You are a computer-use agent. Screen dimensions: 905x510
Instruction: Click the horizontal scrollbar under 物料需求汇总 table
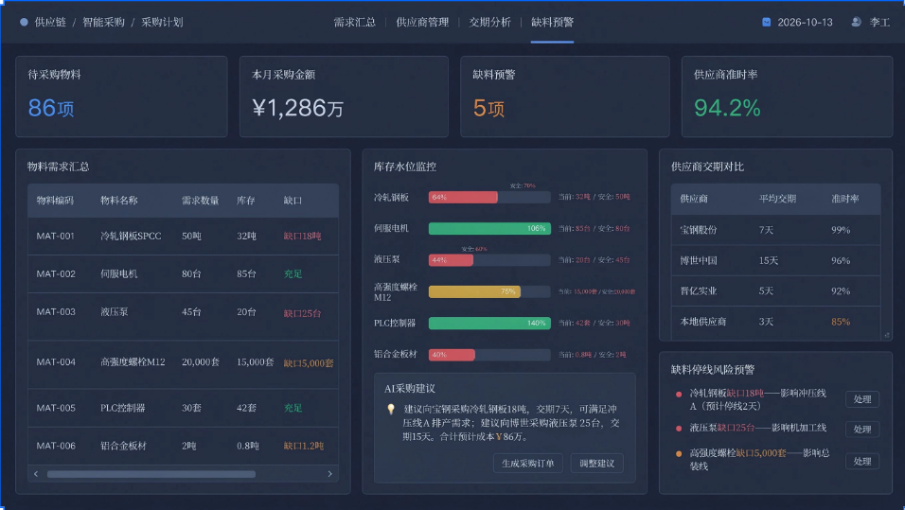point(151,474)
